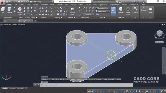
Task: Open the Section Plane tool
Action: (72, 11)
